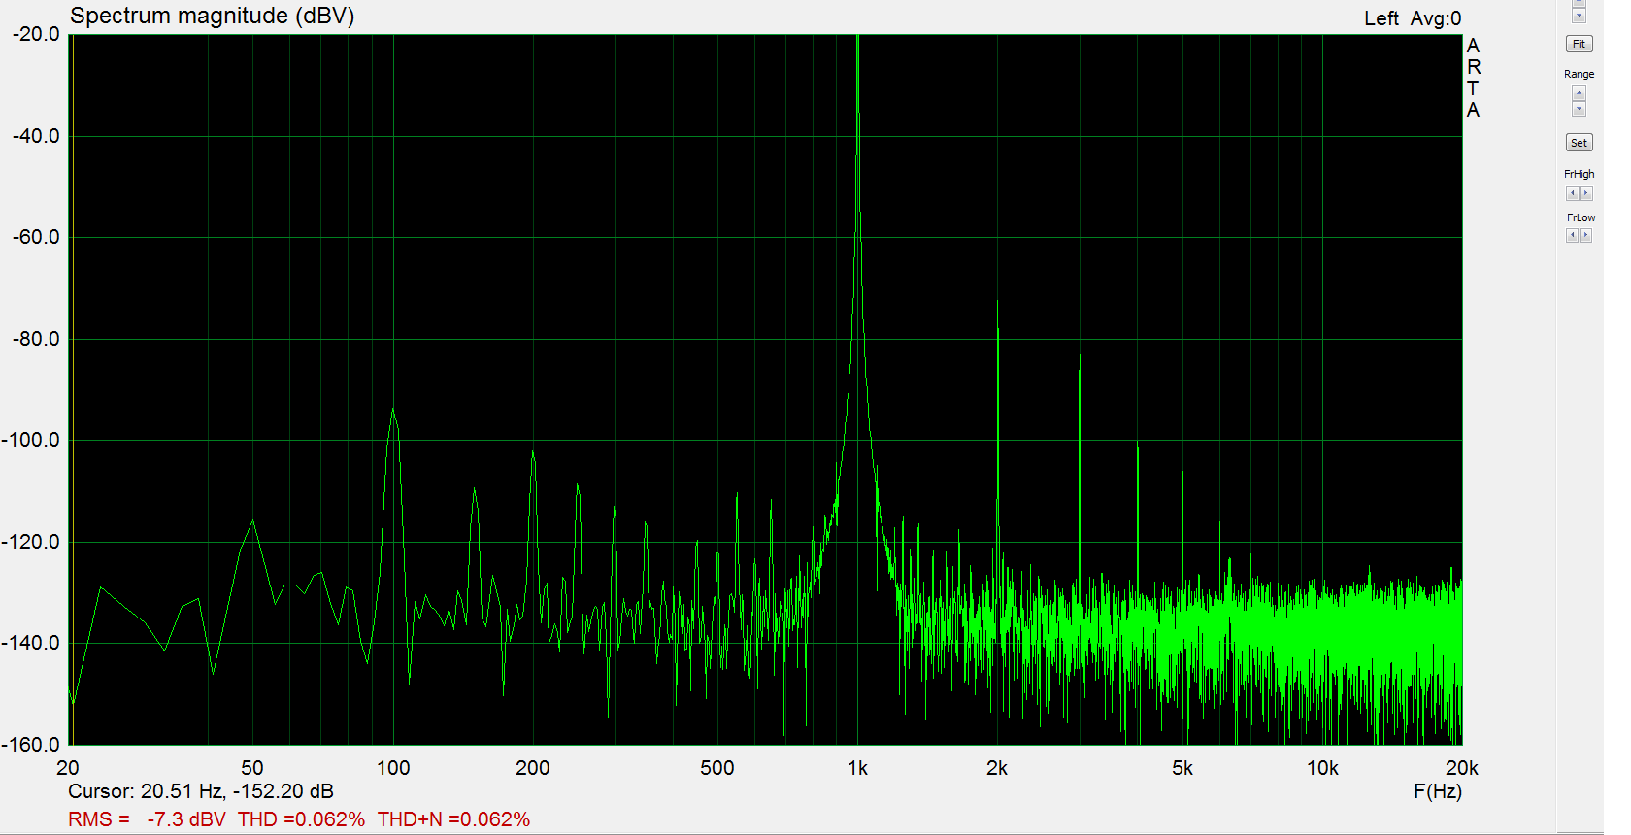Click the FrHigh left arrow

pos(1572,193)
